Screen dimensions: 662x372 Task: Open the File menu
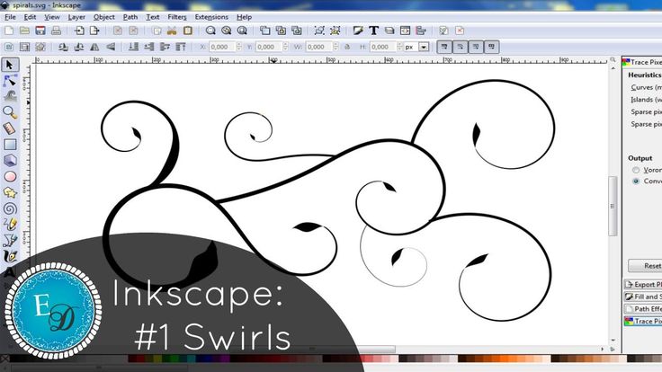pyautogui.click(x=10, y=17)
